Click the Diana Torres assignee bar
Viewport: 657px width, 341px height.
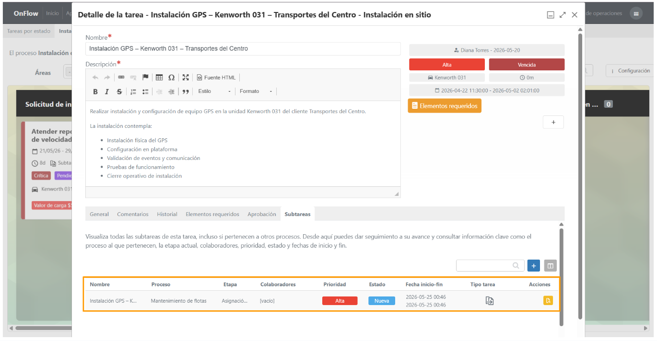click(x=487, y=50)
